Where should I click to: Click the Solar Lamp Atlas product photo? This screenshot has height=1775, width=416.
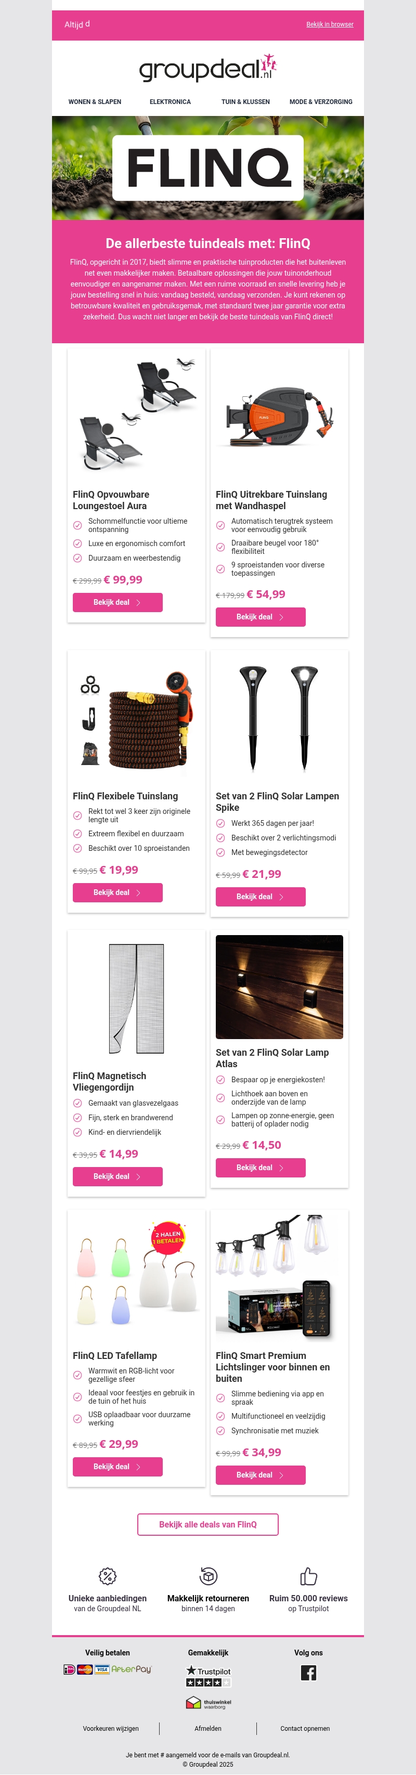tap(279, 987)
